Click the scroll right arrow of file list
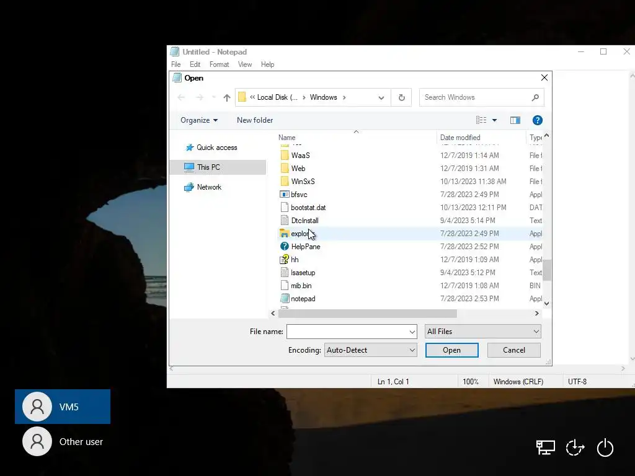The image size is (635, 476). coord(536,313)
